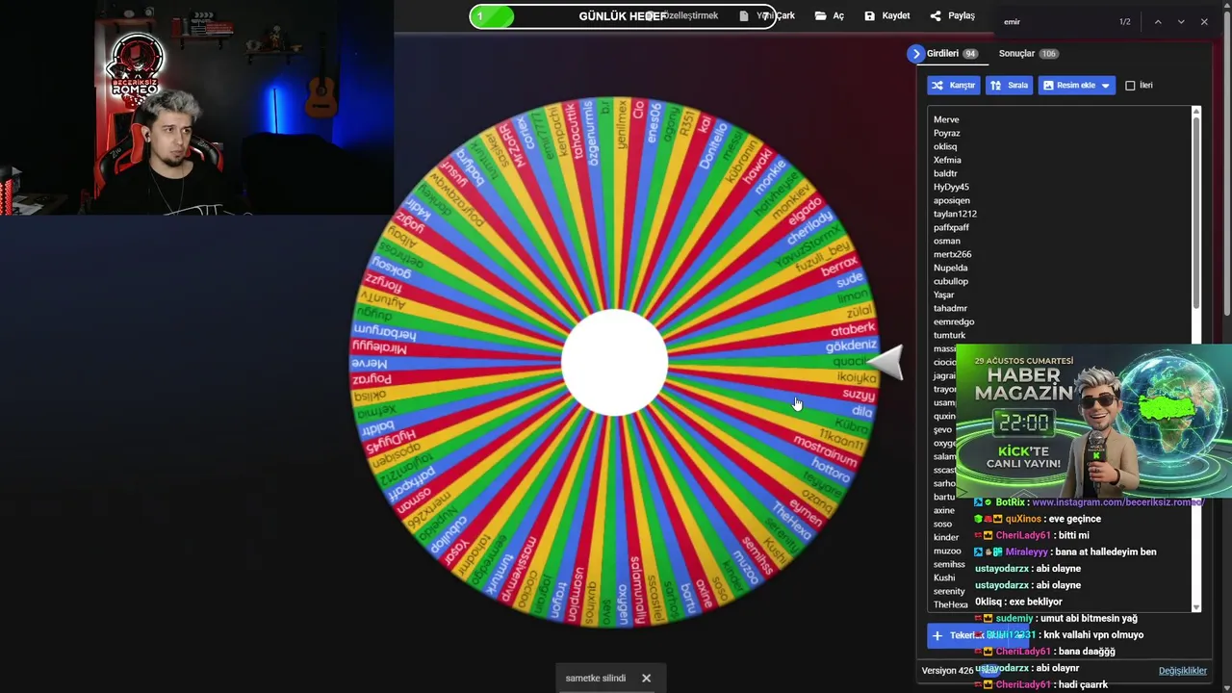
Task: Click the entry 'Poyraz' in the list
Action: tap(947, 133)
